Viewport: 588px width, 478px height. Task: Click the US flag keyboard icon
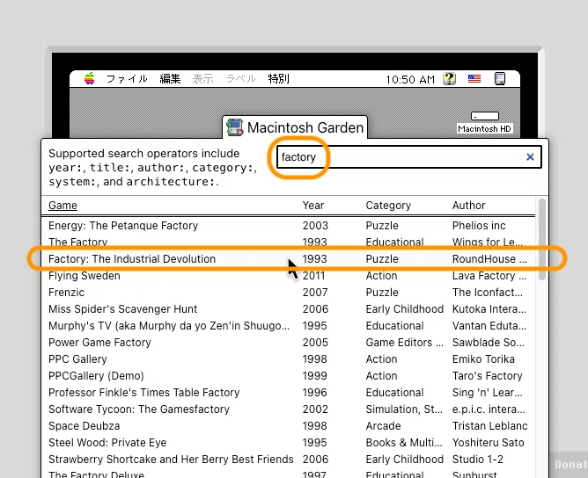(474, 78)
